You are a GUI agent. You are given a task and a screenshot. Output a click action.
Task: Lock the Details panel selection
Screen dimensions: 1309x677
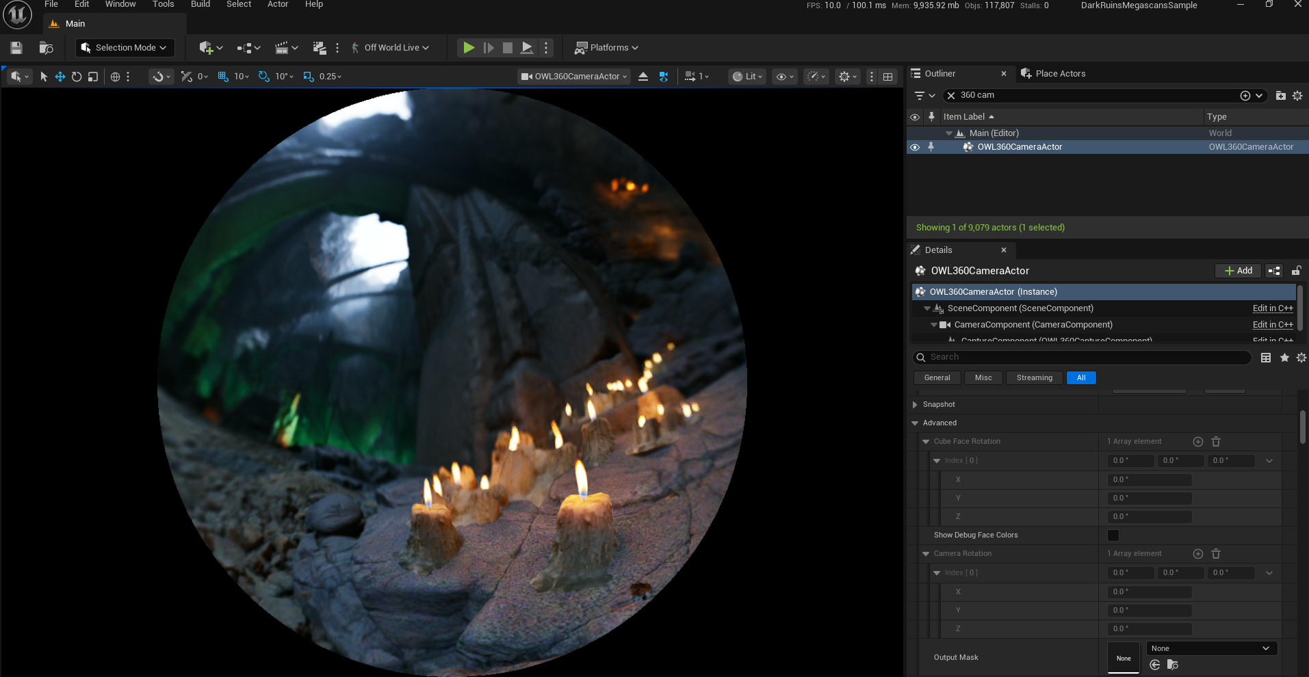tap(1296, 271)
